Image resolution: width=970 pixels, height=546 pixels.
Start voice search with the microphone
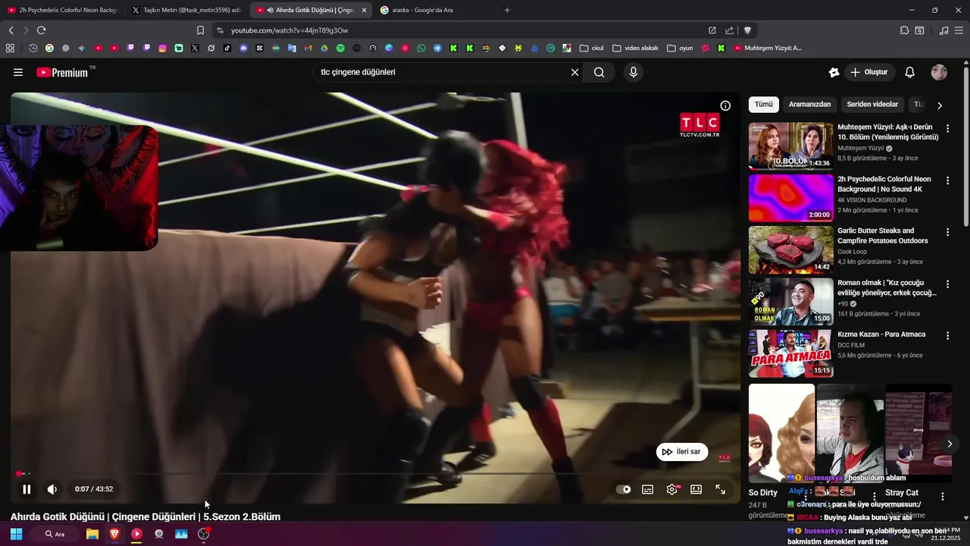click(634, 72)
